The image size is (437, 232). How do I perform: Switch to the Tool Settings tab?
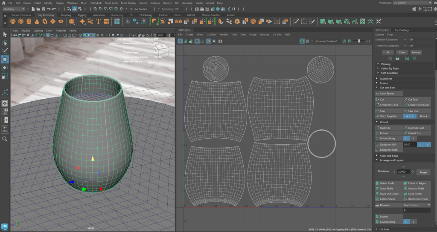pyautogui.click(x=402, y=30)
